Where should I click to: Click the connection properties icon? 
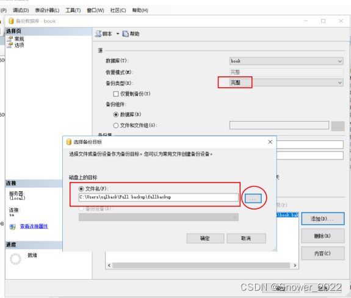pyautogui.click(x=13, y=227)
